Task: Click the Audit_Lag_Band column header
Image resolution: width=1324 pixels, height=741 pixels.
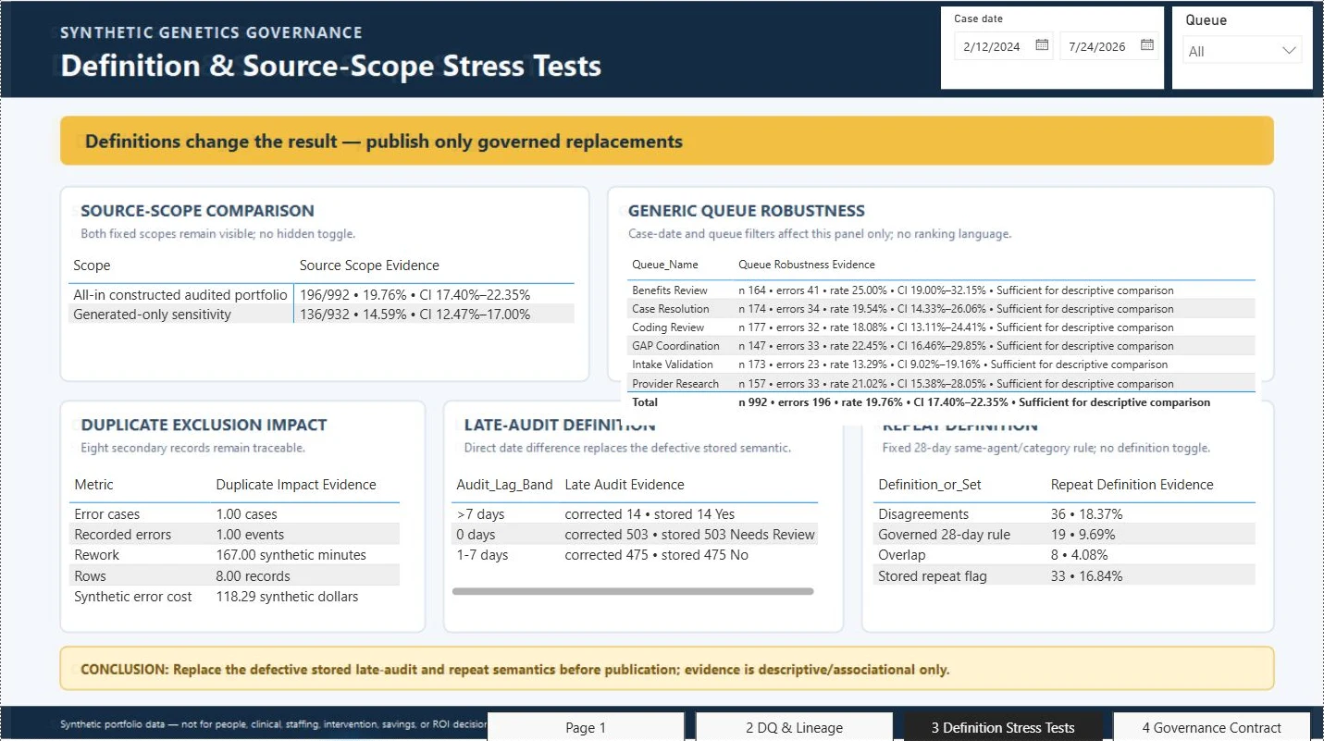Action: point(504,485)
